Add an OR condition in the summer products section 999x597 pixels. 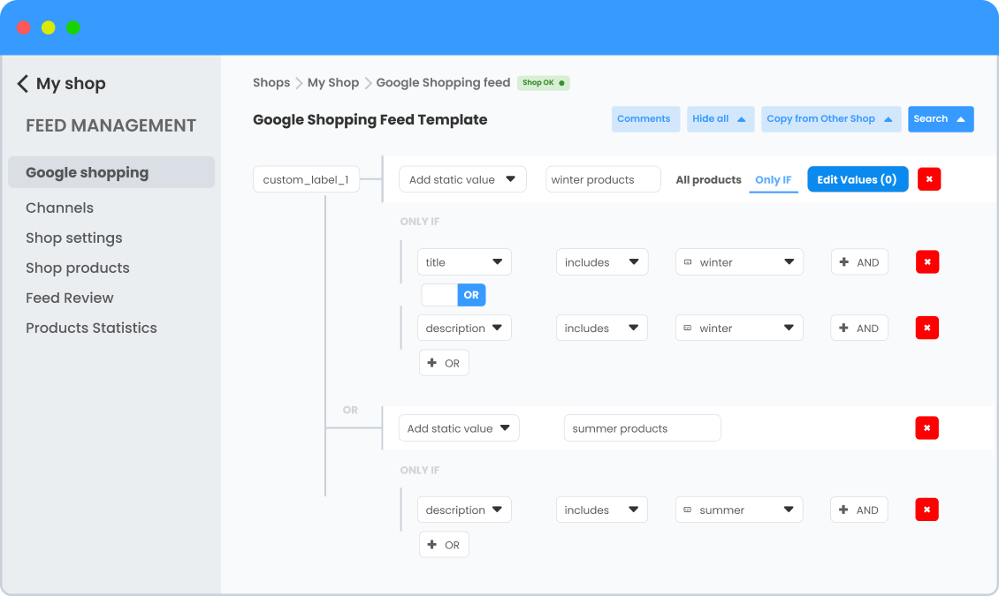click(x=444, y=544)
